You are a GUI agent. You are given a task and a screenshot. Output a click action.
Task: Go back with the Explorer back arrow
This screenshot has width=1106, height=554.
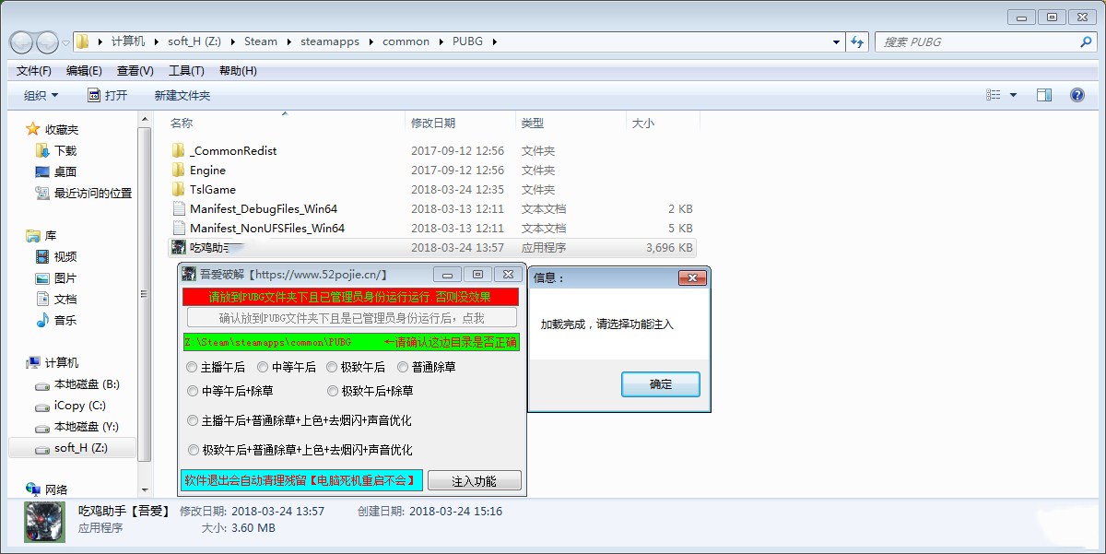tap(21, 41)
